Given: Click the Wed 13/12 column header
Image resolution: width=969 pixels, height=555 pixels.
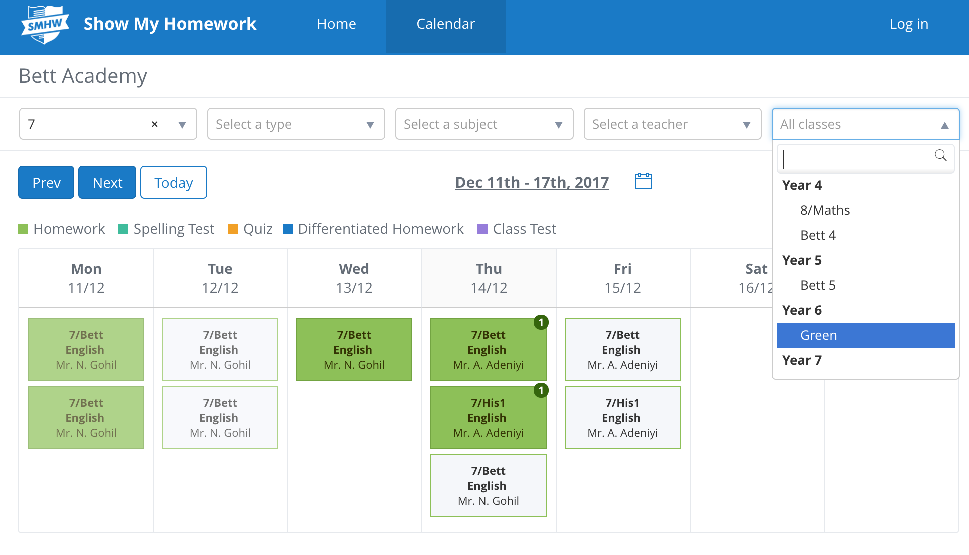Looking at the screenshot, I should point(354,278).
